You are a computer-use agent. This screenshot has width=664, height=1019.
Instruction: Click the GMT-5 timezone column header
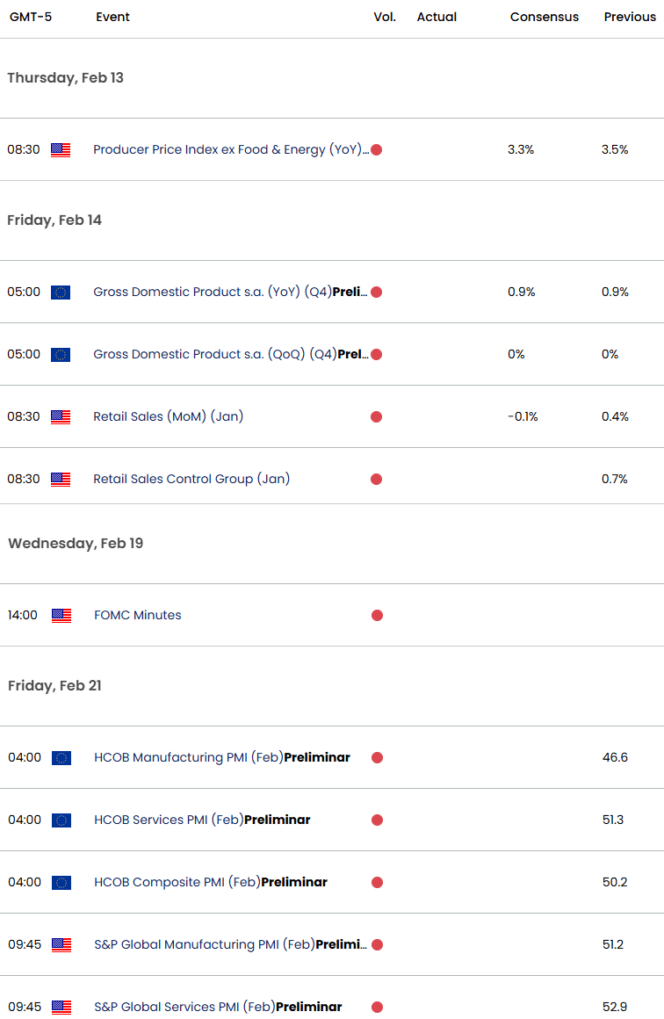[x=31, y=18]
